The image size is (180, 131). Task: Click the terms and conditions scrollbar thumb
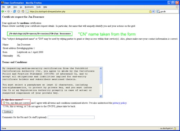[x=101, y=77]
